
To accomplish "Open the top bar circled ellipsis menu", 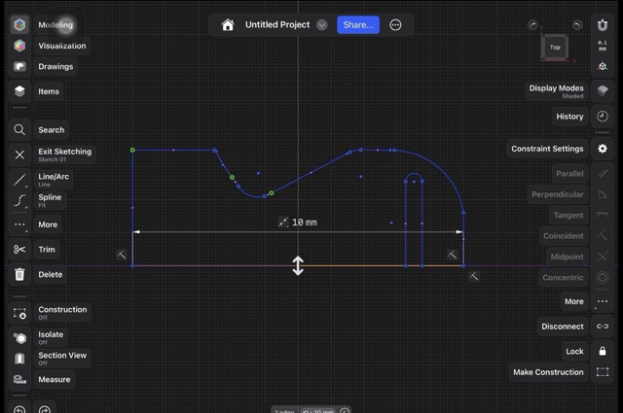I will [395, 25].
